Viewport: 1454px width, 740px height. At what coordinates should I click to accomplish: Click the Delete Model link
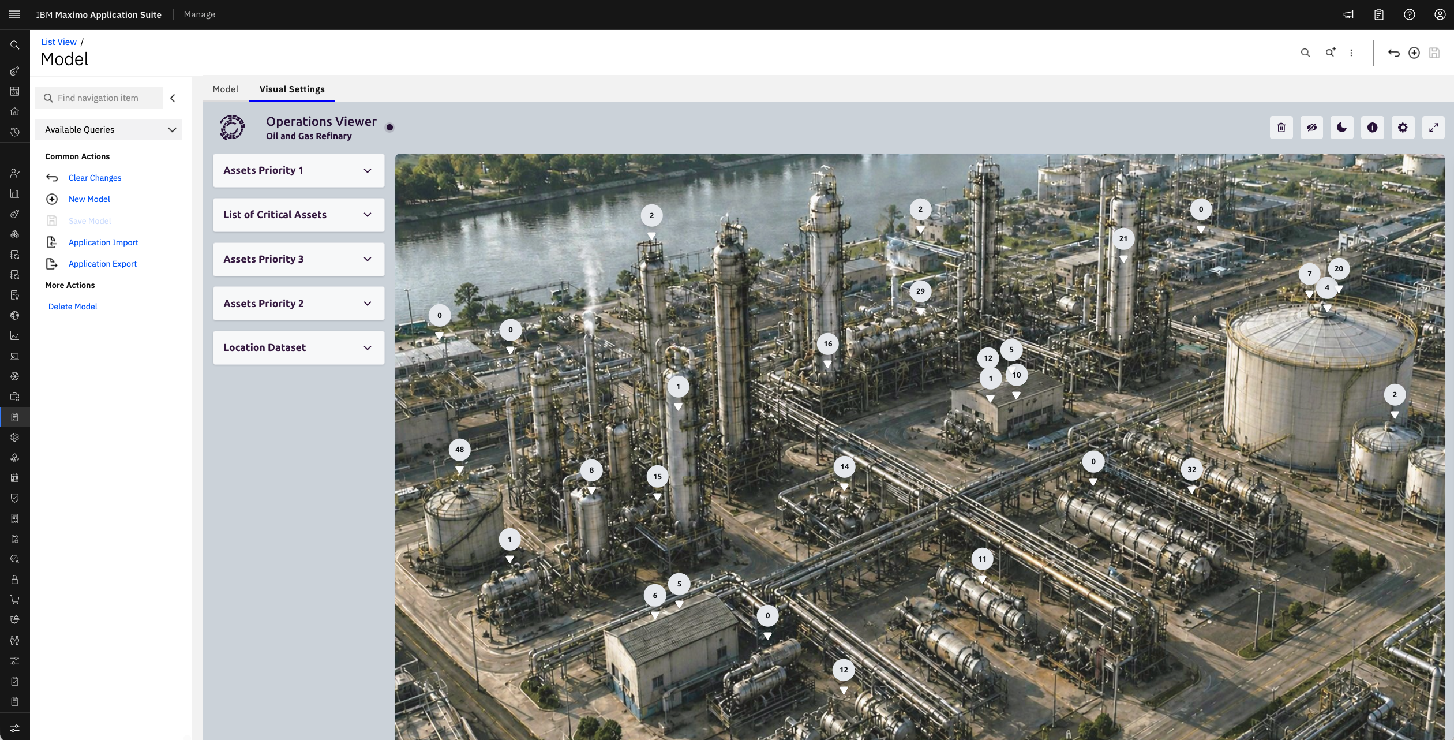pos(73,307)
